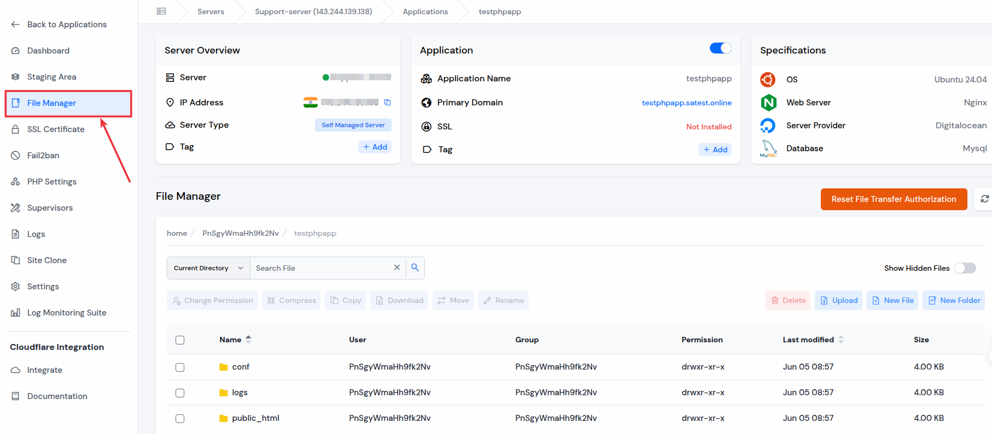Select the logs folder checkbox
This screenshot has width=992, height=434.
pyautogui.click(x=180, y=393)
